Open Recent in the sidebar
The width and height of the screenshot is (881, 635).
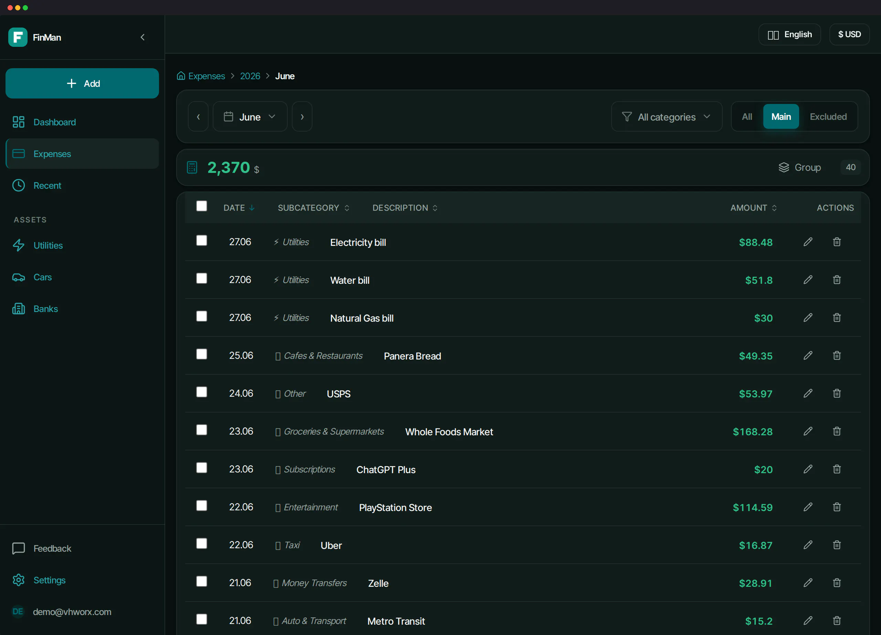tap(82, 186)
